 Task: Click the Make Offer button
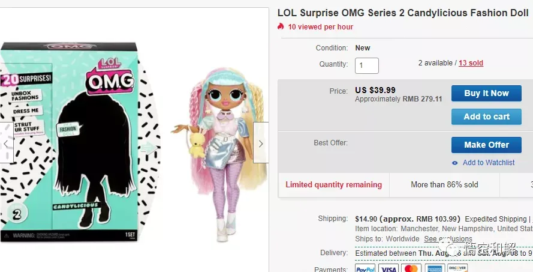486,145
